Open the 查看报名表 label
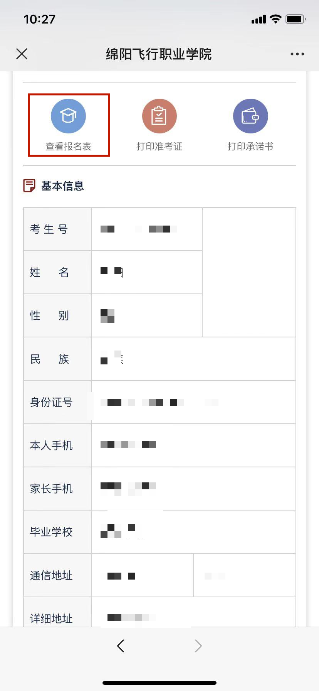The width and height of the screenshot is (319, 691). [x=68, y=147]
